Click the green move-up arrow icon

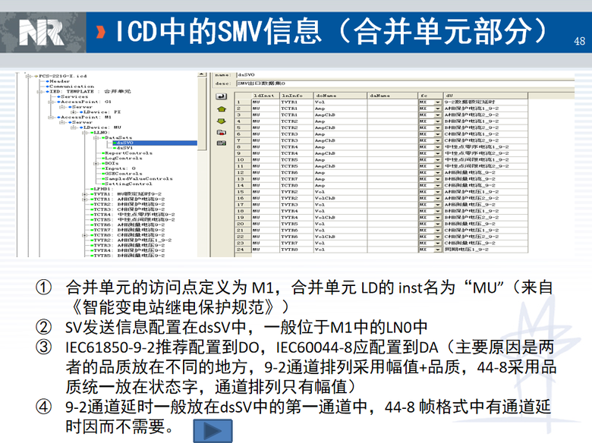pos(222,108)
